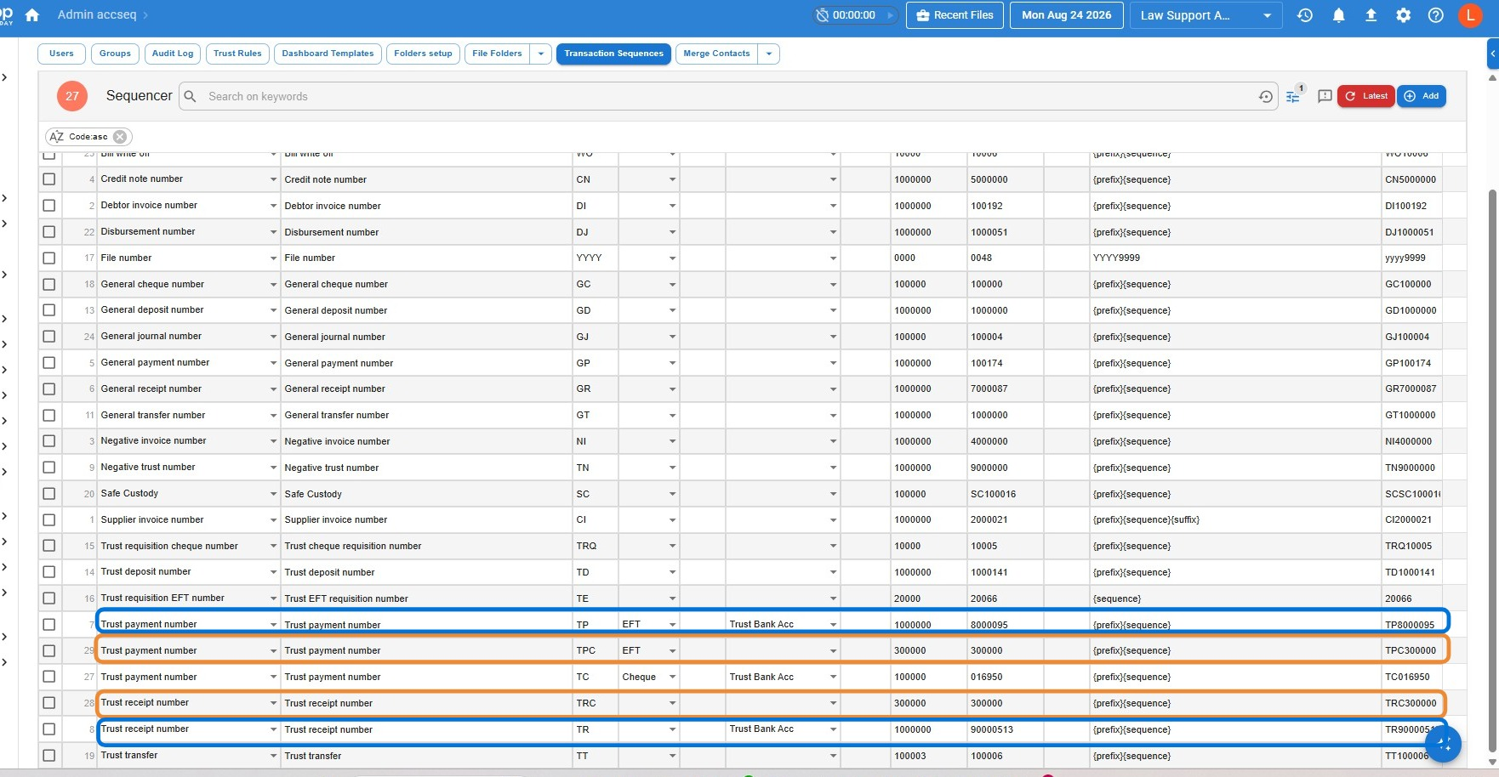
Task: Switch to Users tab
Action: click(61, 54)
